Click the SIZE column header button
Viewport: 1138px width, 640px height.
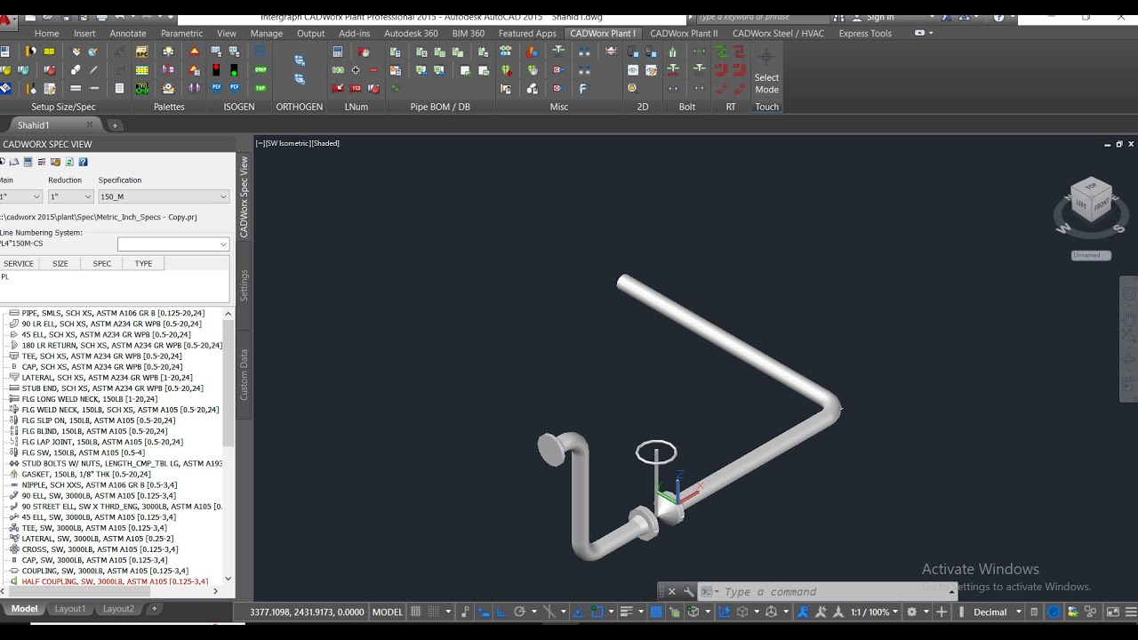pyautogui.click(x=60, y=263)
